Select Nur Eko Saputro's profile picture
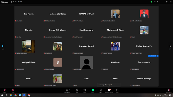Image resolution: width=173 pixels, height=97 pixels. point(115,46)
